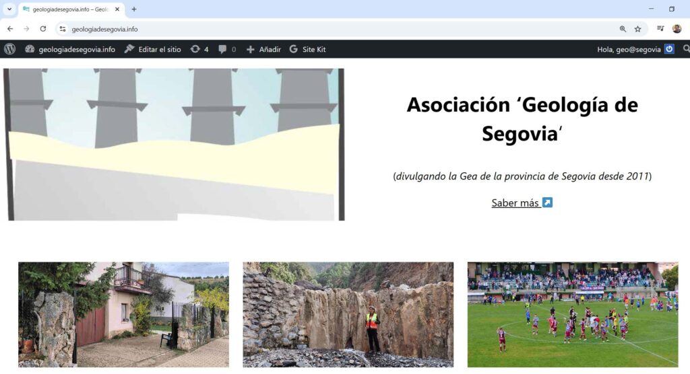This screenshot has width=690, height=374.
Task: Go back to the previous page
Action: tap(10, 29)
